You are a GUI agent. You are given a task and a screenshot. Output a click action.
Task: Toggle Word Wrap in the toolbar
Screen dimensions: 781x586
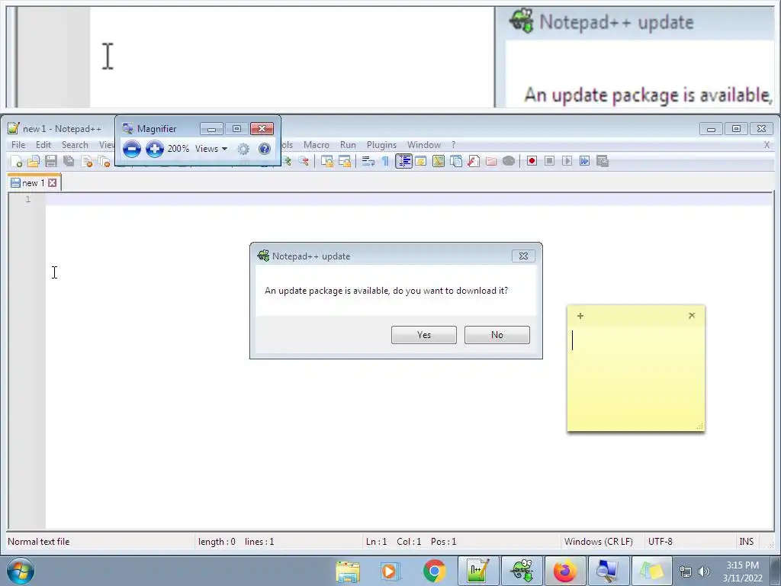(368, 161)
